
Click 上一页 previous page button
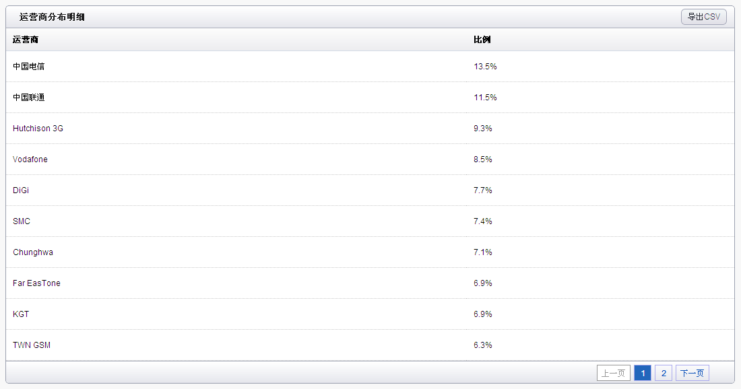613,373
